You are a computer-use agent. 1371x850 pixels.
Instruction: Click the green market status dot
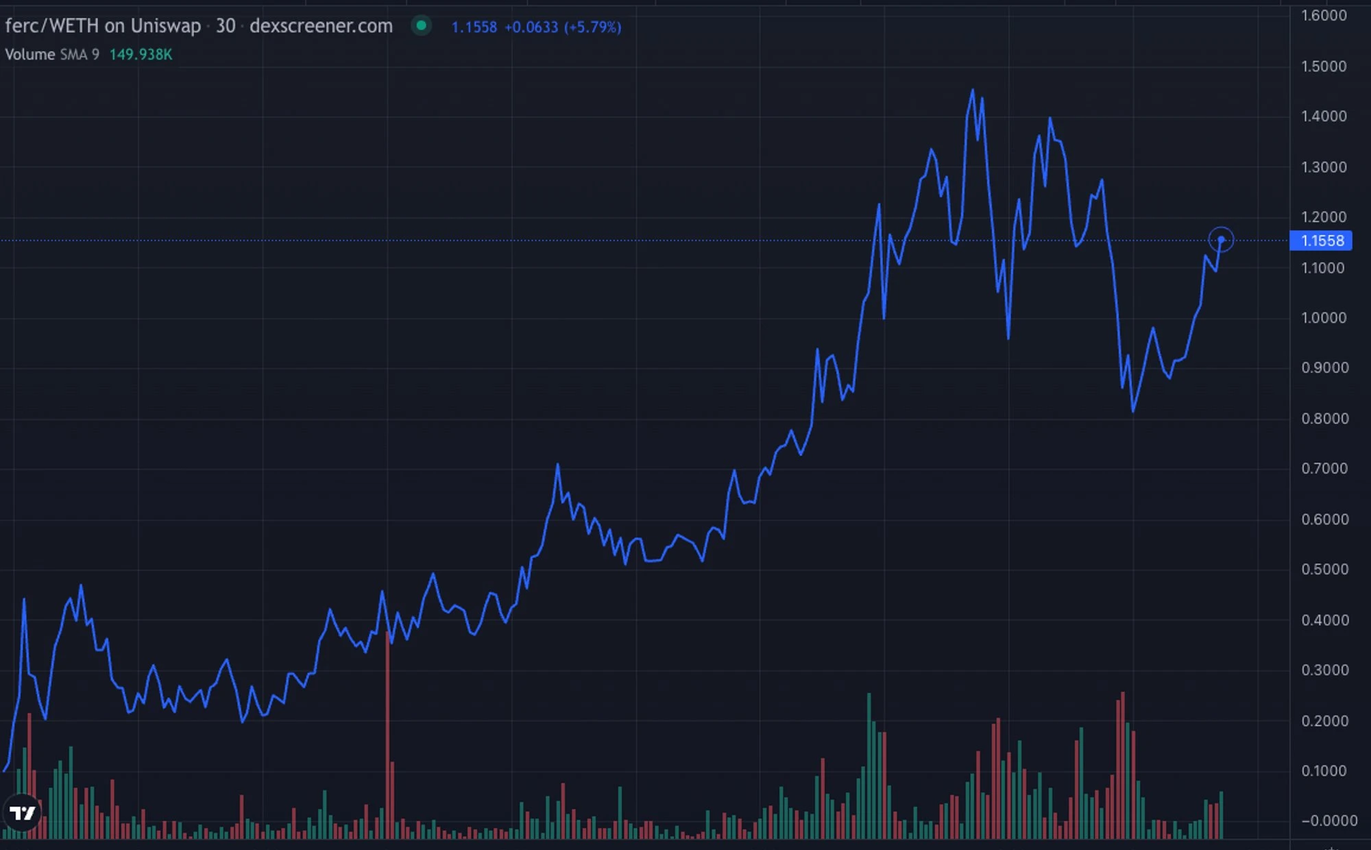click(x=422, y=26)
